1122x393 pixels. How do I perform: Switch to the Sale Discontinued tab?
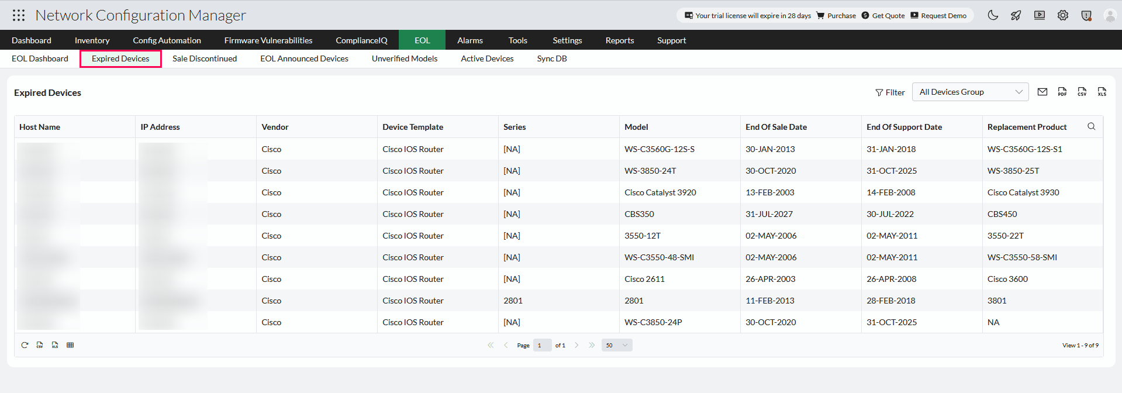(205, 58)
